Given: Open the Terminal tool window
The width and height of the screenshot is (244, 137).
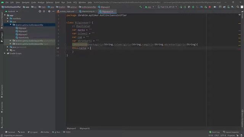Looking at the screenshot, I should (x=10, y=132).
